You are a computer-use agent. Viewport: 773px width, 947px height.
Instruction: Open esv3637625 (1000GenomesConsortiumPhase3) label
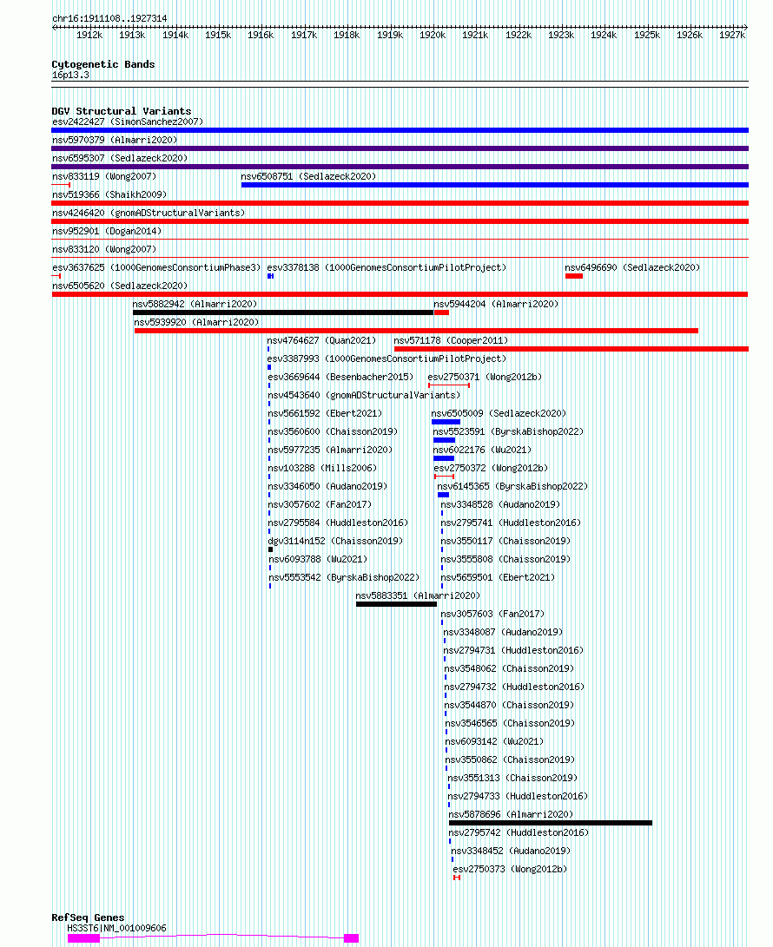(x=156, y=267)
